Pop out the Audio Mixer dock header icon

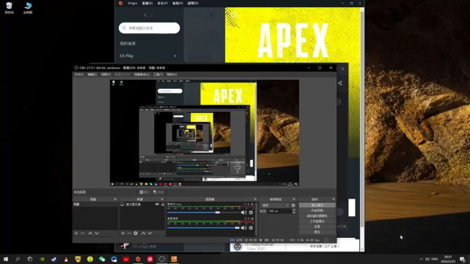pos(256,199)
